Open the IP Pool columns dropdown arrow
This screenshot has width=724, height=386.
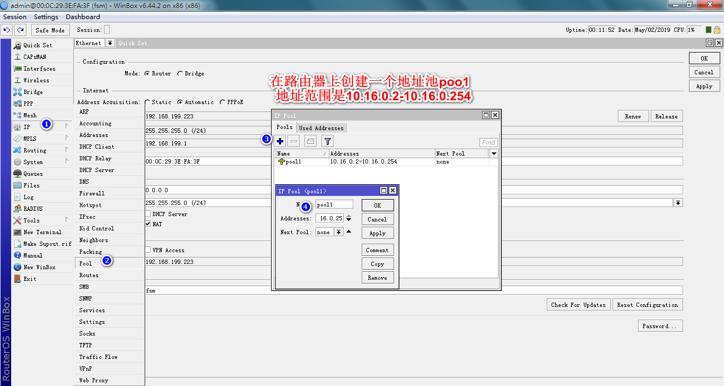(x=494, y=153)
